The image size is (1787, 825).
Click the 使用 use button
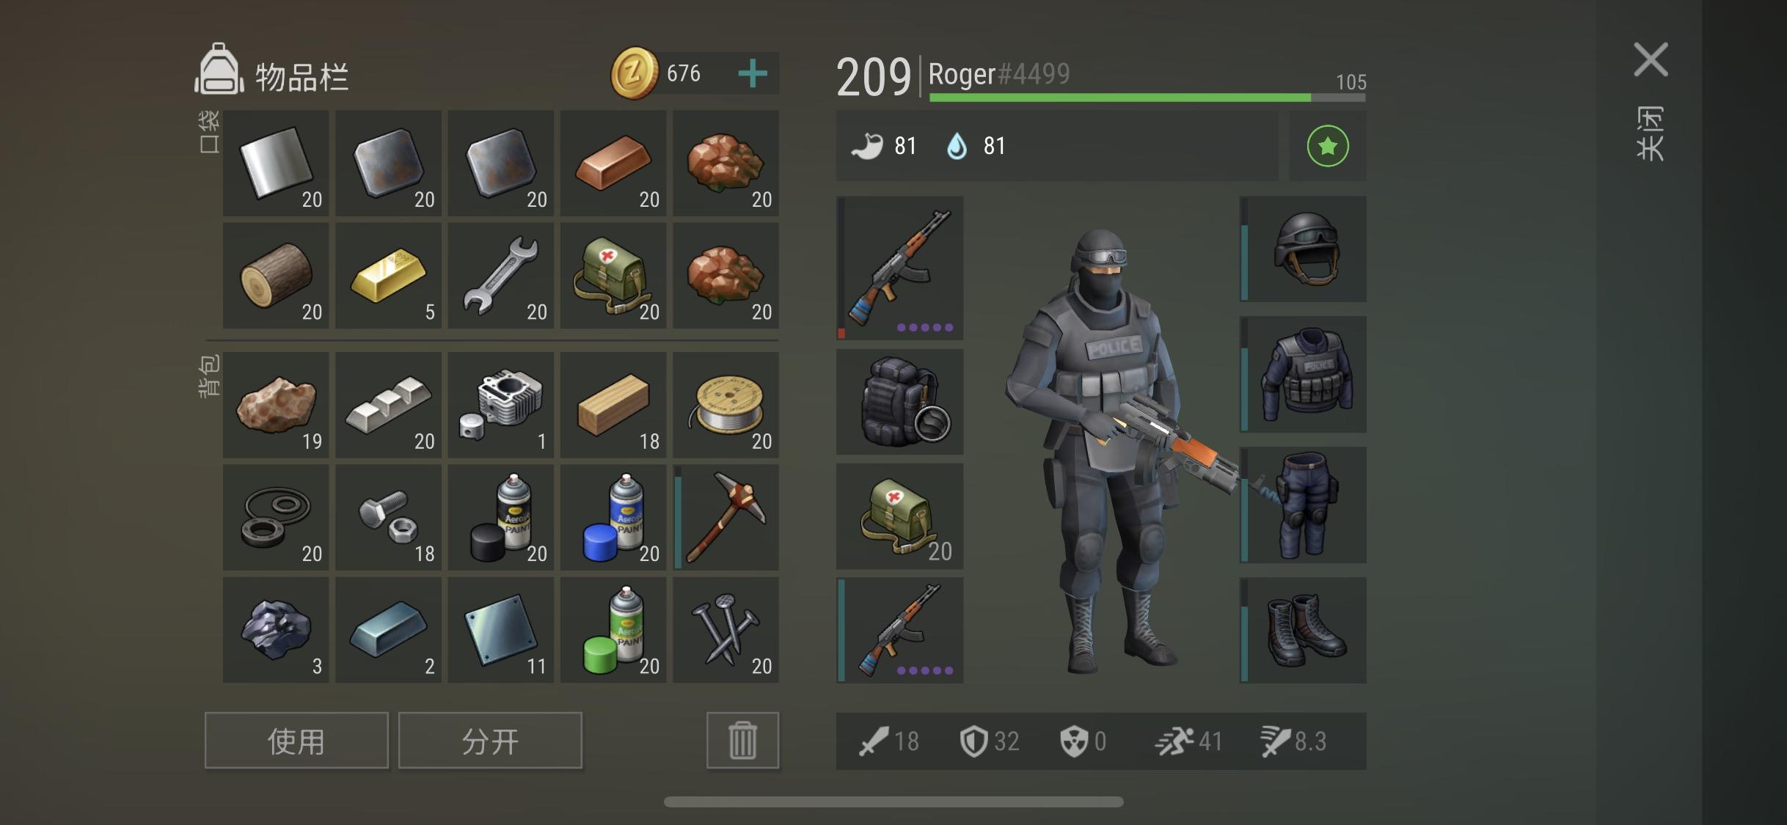pos(296,741)
